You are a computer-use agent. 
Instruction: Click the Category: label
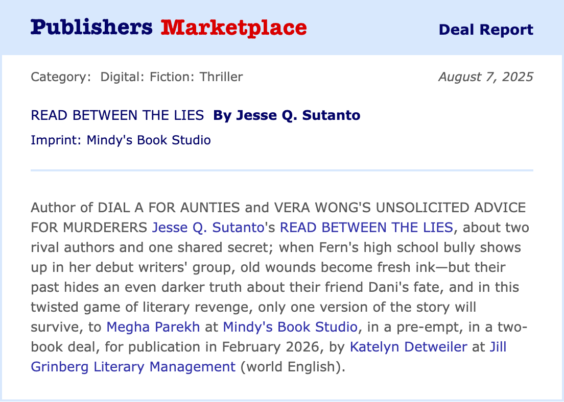[x=61, y=77]
